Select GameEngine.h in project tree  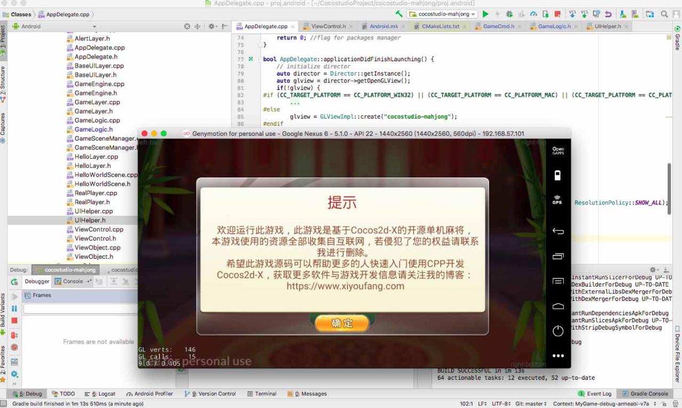[x=95, y=93]
